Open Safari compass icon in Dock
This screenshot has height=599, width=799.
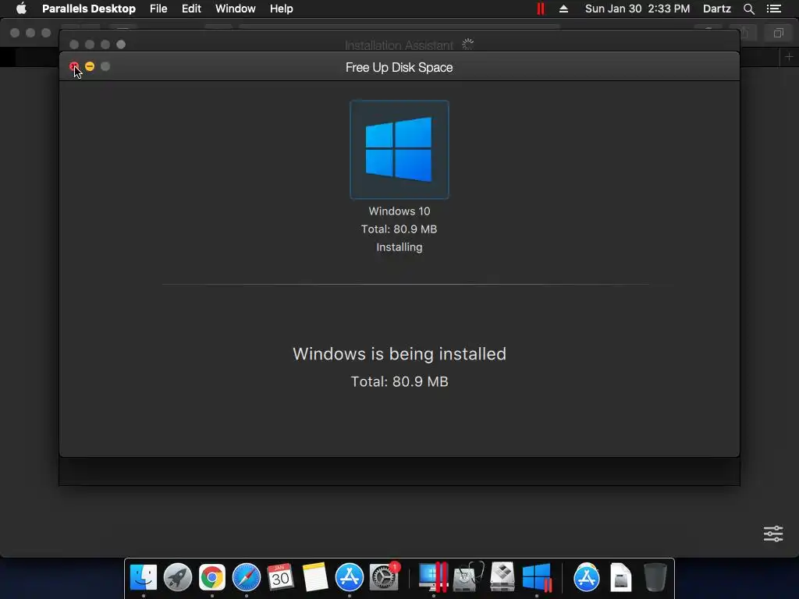[x=246, y=577]
